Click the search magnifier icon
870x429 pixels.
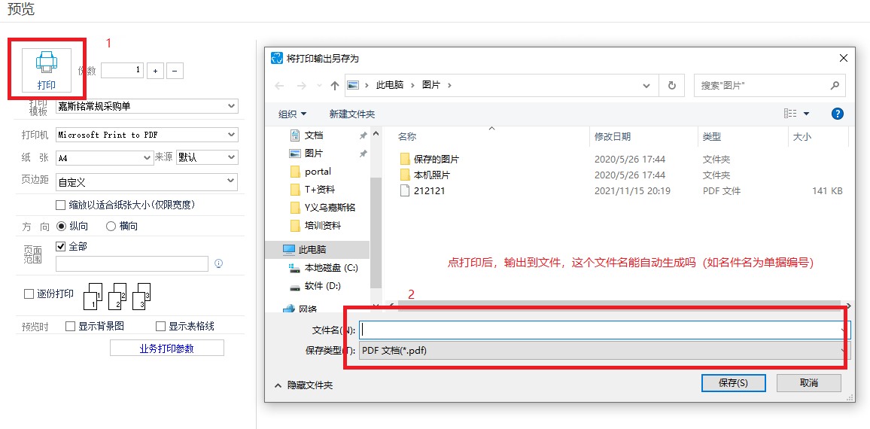(x=835, y=86)
